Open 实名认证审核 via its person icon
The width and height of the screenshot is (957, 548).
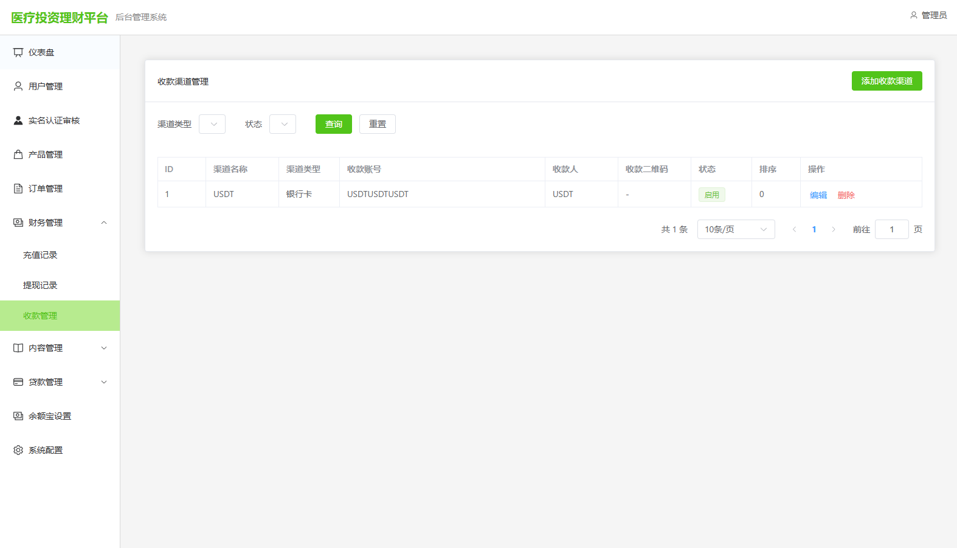(18, 120)
